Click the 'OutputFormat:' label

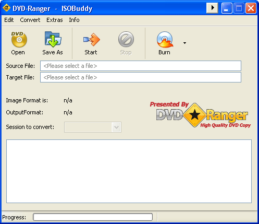point(24,112)
